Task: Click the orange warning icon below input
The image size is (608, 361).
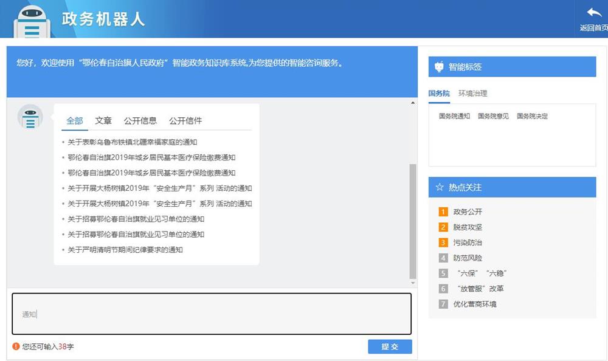Action: coord(16,346)
